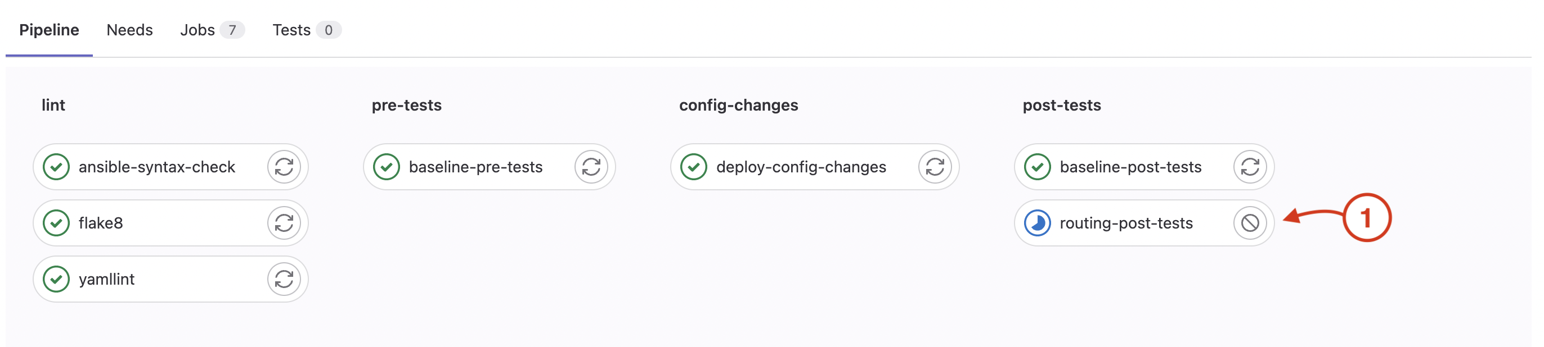Retry the baseline-pre-tests job

(591, 167)
